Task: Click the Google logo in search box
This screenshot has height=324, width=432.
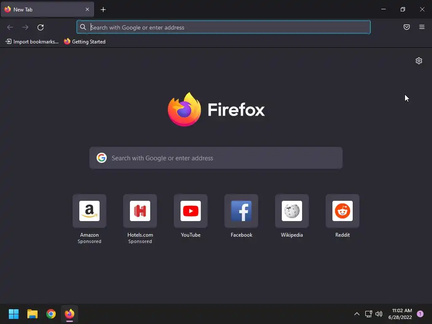Action: click(102, 158)
